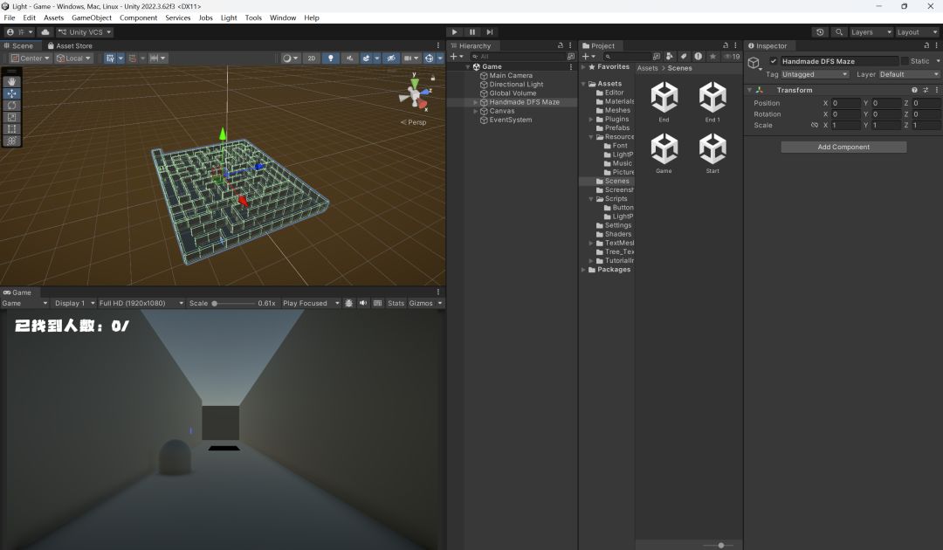Open the Transform component help icon
Screen dimensions: 943x550
(914, 90)
